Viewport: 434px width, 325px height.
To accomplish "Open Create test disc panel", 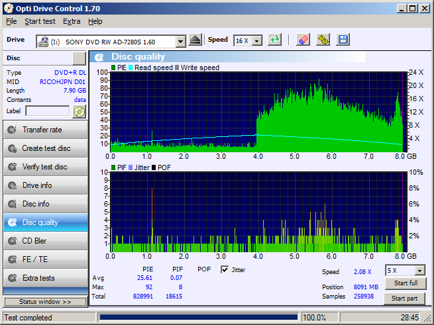I will 46,148.
